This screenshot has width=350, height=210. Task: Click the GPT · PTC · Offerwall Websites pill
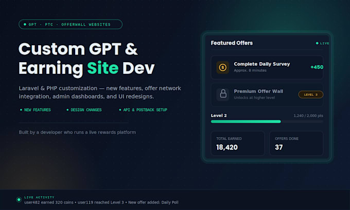tap(71, 24)
